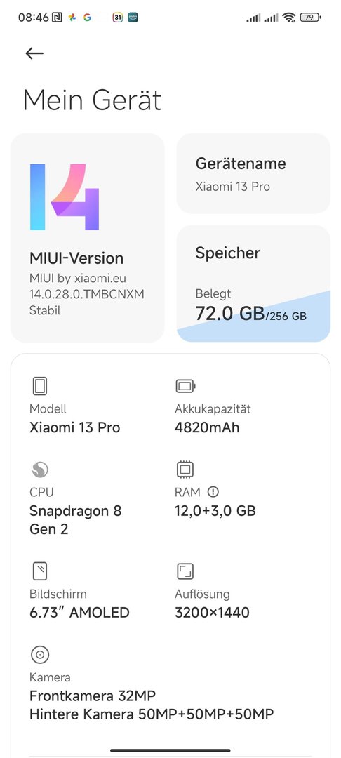Tap the Wi-Fi status icon
Screen dimensions: 341x758
point(289,18)
